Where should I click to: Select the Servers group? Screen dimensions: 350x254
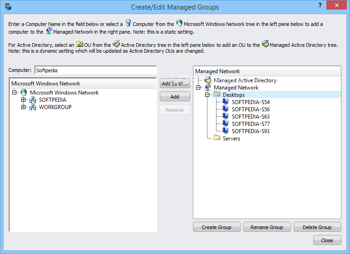[x=232, y=139]
